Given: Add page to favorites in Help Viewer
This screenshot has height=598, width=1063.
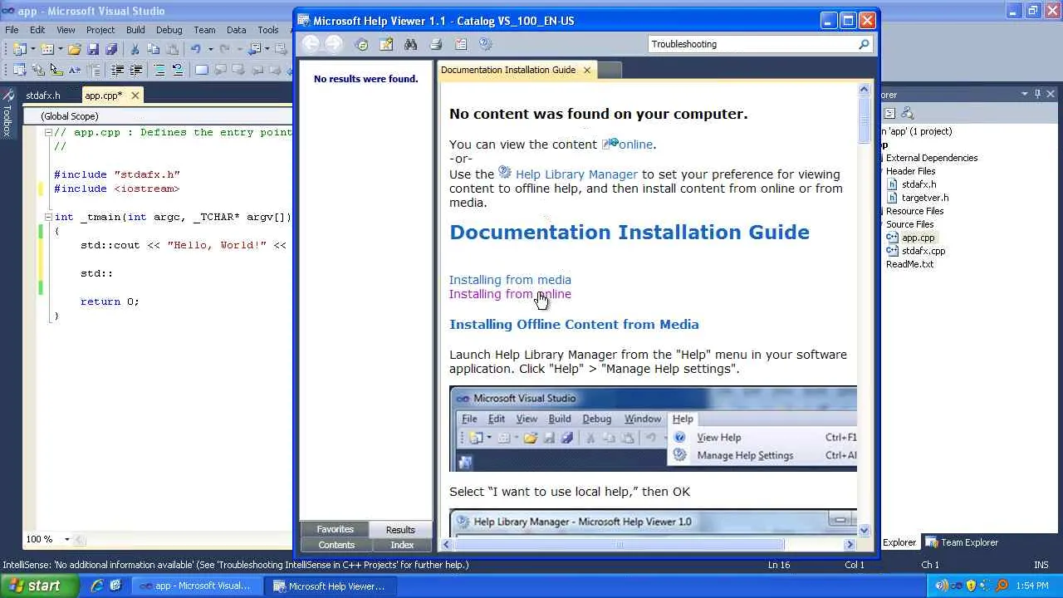Looking at the screenshot, I should coord(386,45).
